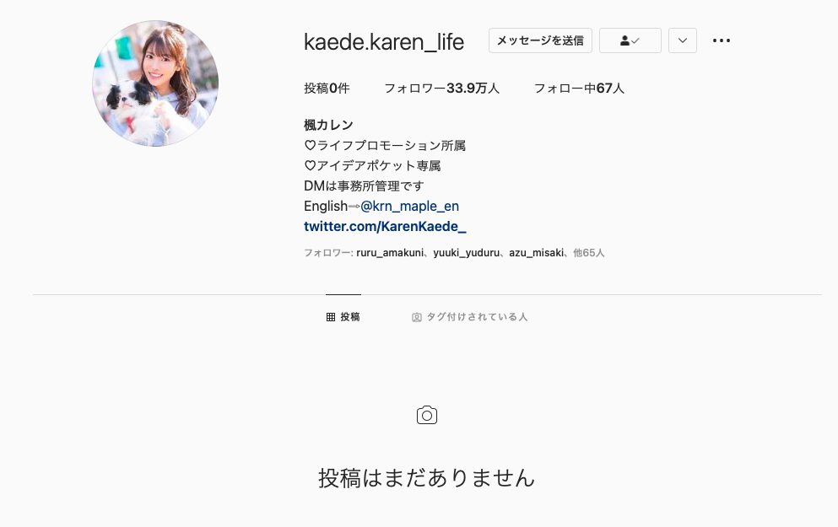
Task: Click the tagged-person icon in tab bar
Action: [x=417, y=317]
